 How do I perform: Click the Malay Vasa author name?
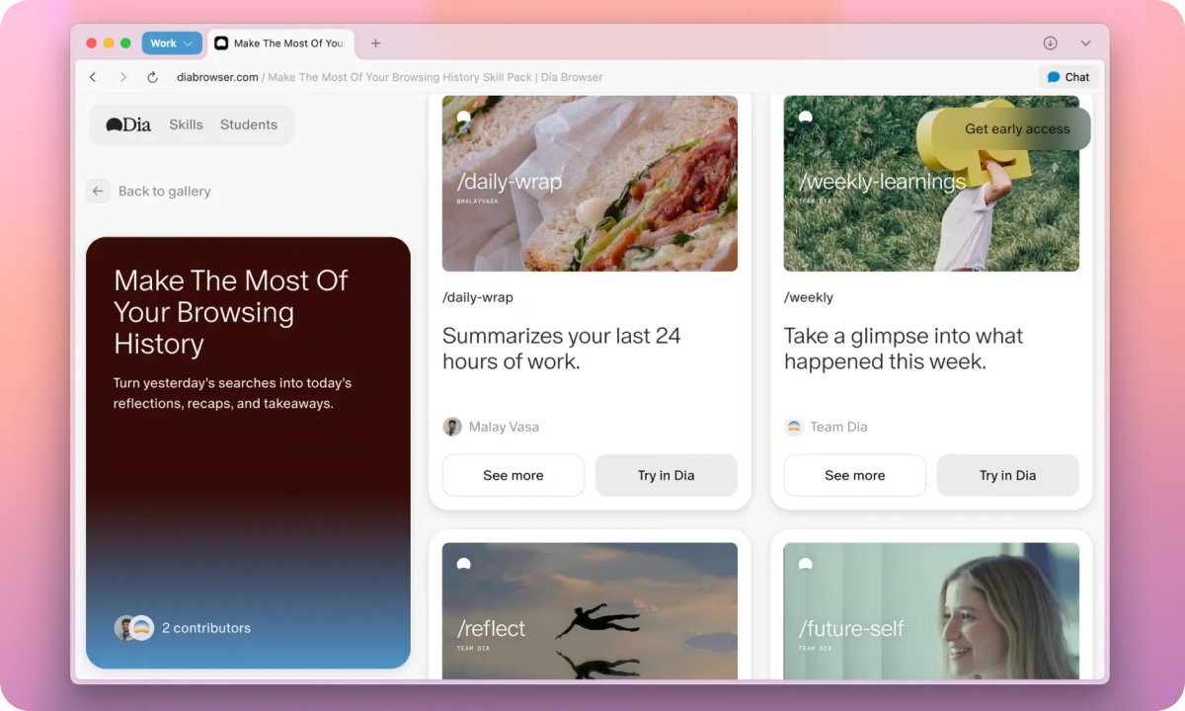coord(504,427)
